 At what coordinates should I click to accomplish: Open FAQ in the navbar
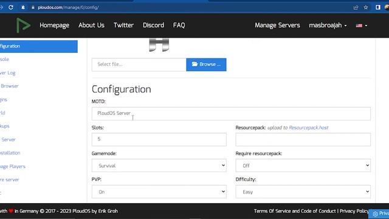click(179, 26)
